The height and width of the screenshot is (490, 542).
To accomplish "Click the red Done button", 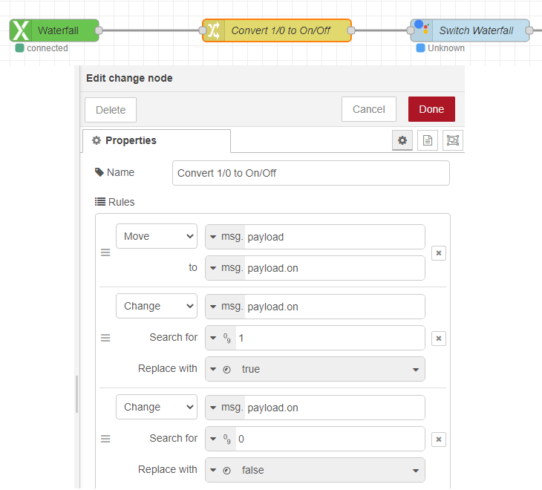I will (431, 109).
